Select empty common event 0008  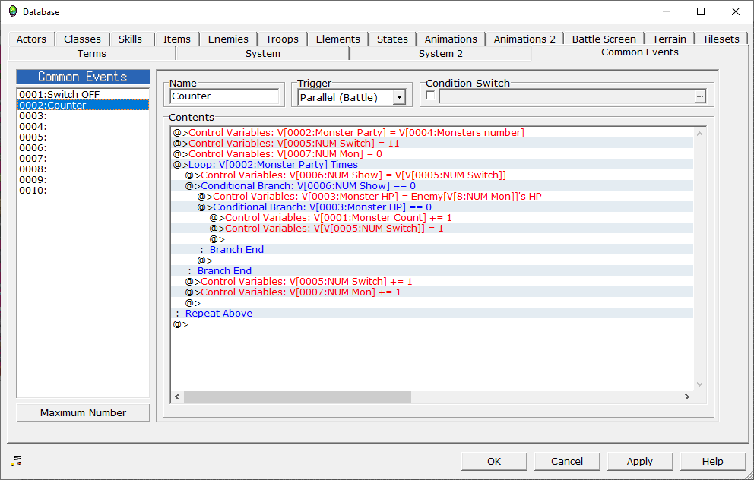point(83,169)
